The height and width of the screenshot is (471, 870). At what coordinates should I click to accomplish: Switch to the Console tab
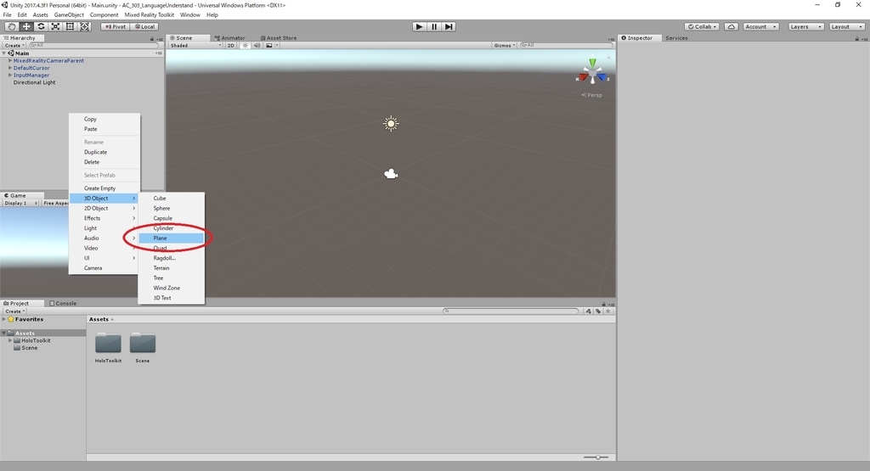pos(63,304)
